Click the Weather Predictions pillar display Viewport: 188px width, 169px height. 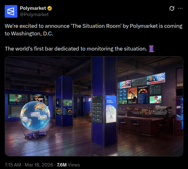pos(111,109)
